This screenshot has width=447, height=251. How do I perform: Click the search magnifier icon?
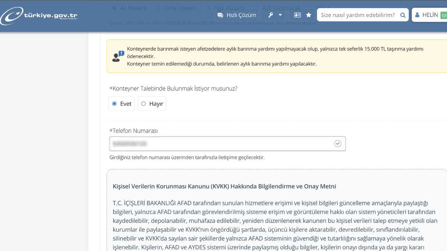(402, 15)
